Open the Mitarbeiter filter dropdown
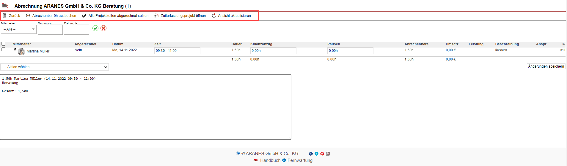The height and width of the screenshot is (166, 567). tap(19, 29)
